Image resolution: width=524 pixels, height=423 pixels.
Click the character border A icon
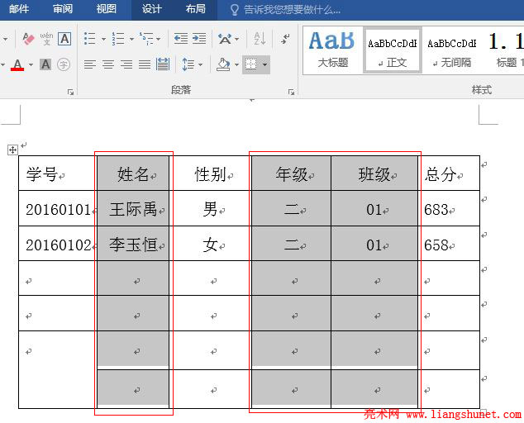tap(64, 39)
